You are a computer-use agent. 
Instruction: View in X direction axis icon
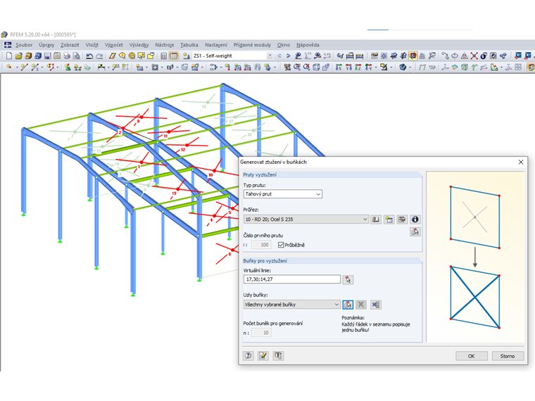click(x=339, y=67)
